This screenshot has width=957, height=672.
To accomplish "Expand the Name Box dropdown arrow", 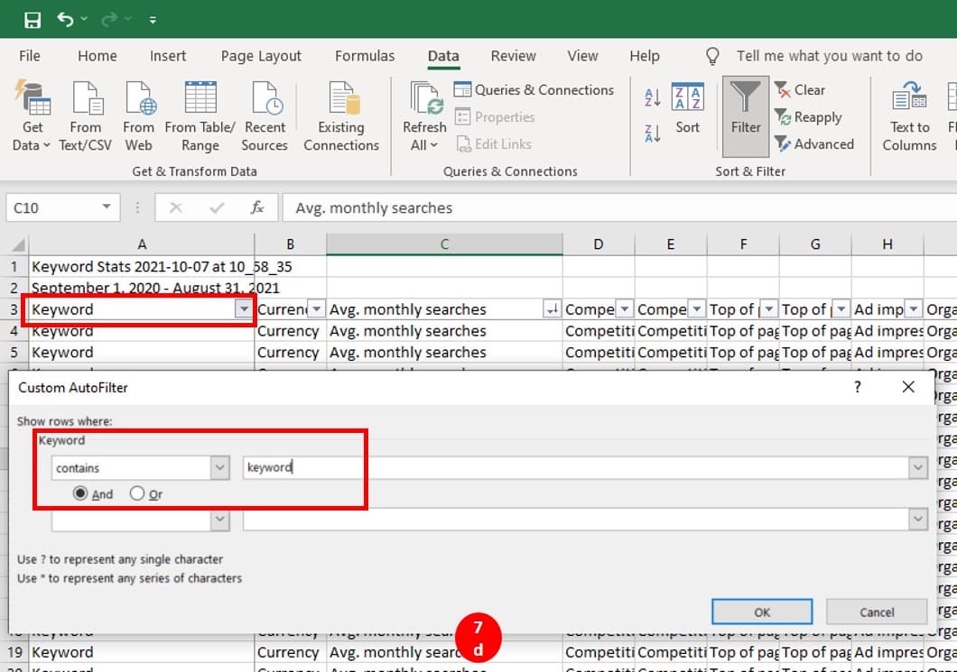I will (x=107, y=207).
